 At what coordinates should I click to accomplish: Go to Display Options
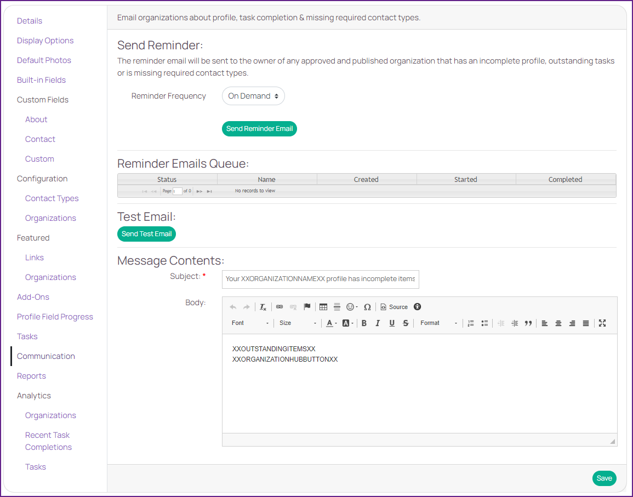tap(45, 41)
